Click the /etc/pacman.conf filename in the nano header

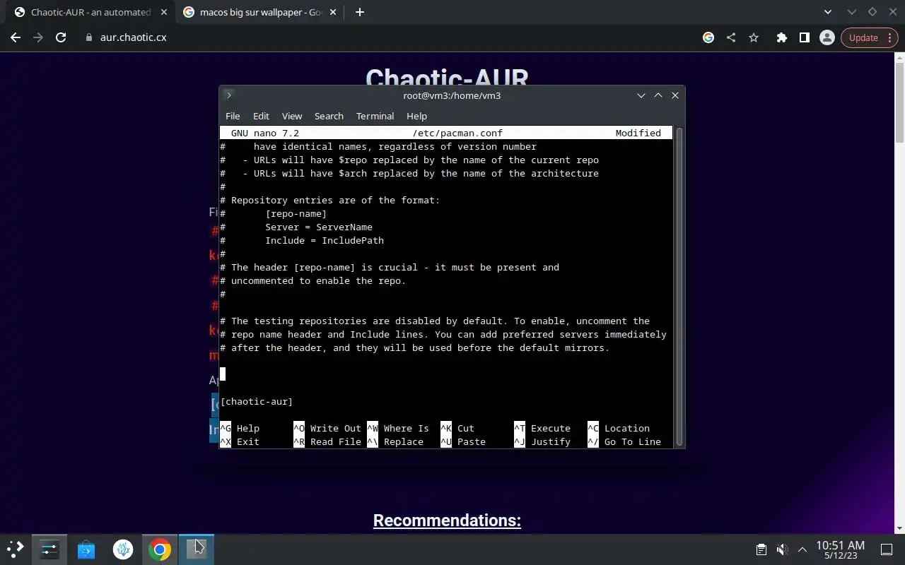coord(457,133)
